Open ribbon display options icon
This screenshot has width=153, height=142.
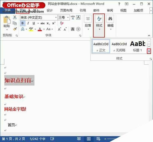pyautogui.click(x=127, y=4)
